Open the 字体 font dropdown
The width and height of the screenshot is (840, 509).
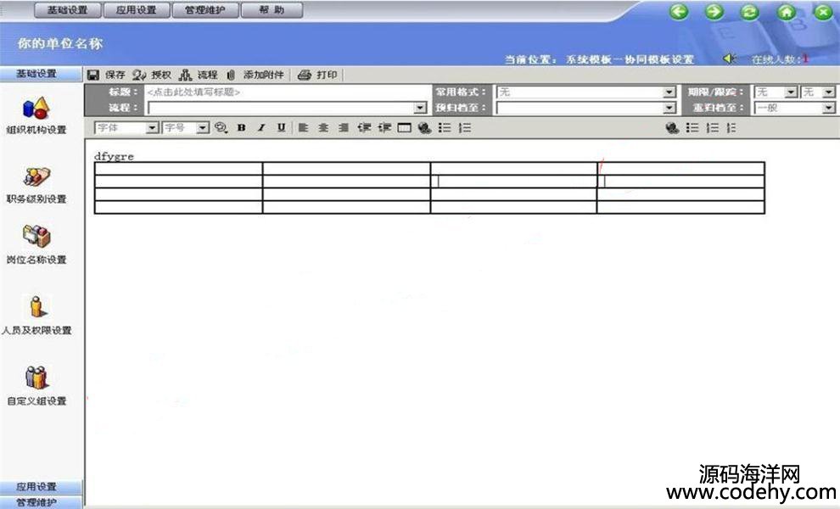[153, 127]
